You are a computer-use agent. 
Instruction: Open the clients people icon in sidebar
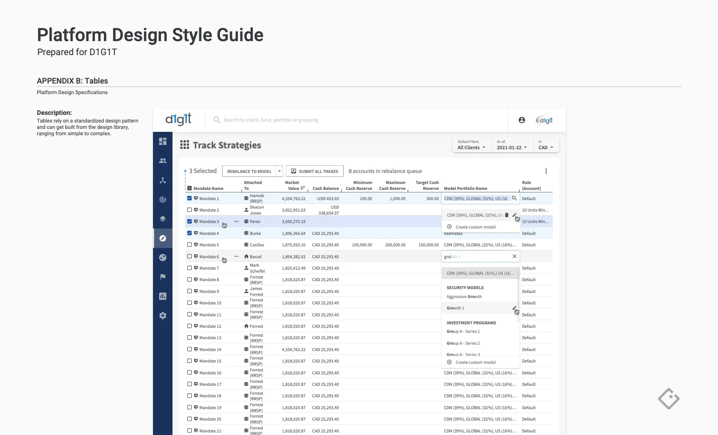click(x=163, y=161)
